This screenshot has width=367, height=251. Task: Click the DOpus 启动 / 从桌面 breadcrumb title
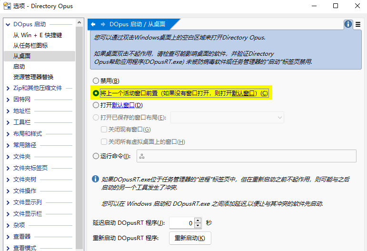point(138,24)
